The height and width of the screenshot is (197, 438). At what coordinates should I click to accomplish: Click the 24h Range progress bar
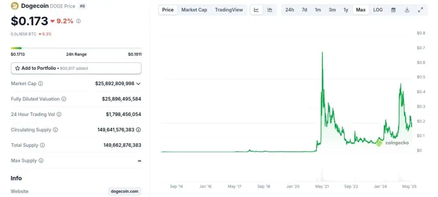tap(76, 48)
